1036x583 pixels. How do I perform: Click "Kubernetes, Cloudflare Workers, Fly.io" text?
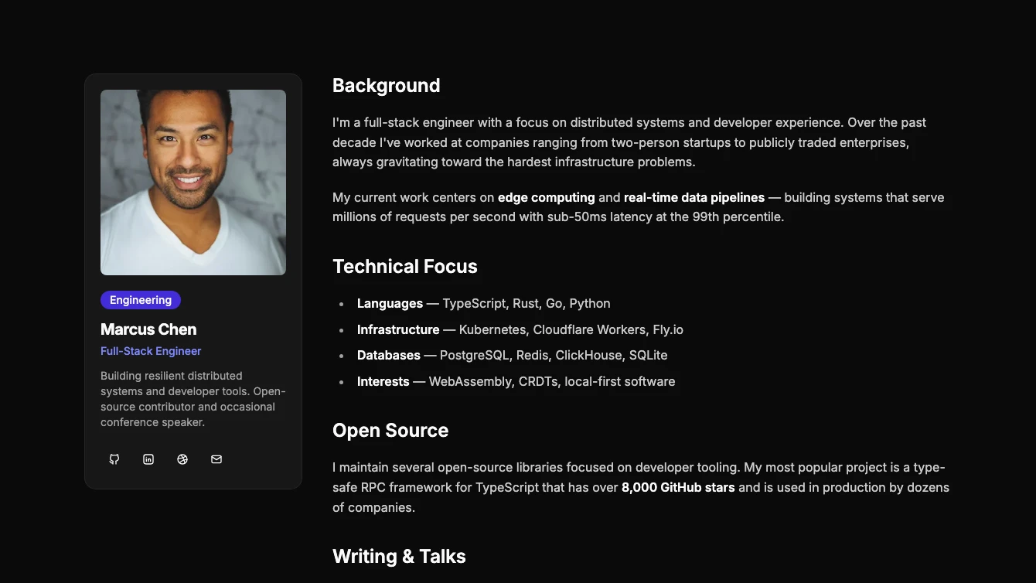point(571,330)
